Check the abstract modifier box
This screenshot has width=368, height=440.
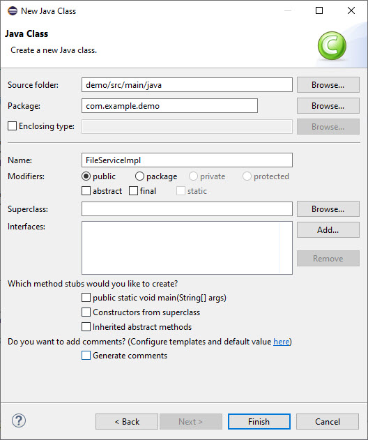click(x=86, y=191)
